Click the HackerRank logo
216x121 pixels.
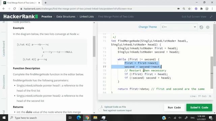point(21,16)
